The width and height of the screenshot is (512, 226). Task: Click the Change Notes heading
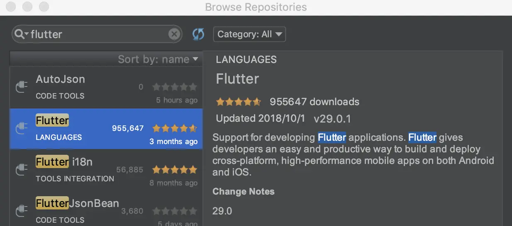[244, 192]
